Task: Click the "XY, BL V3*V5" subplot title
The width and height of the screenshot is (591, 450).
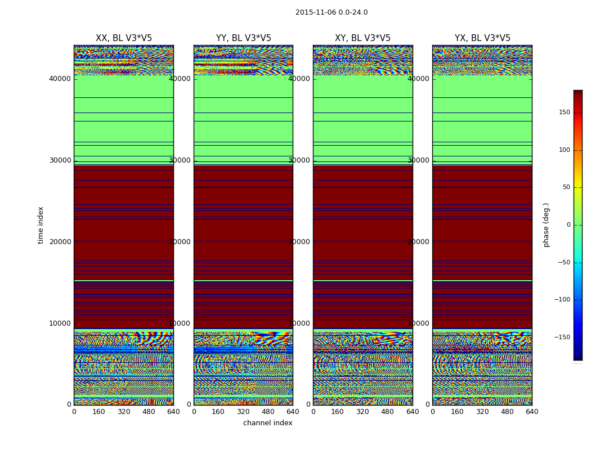Action: click(x=362, y=38)
